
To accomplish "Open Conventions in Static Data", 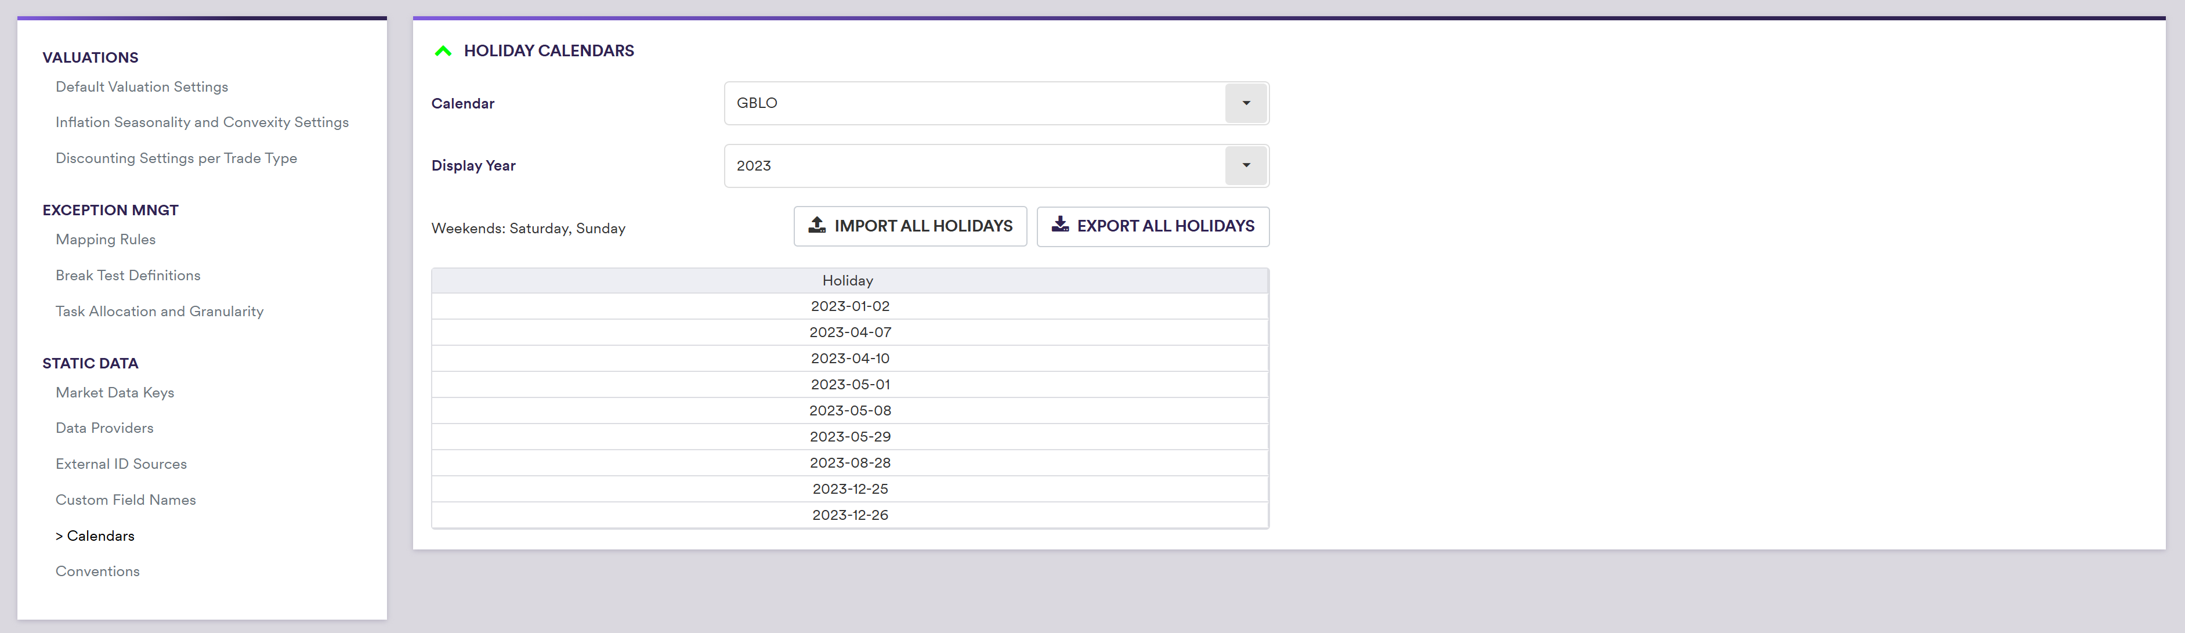I will (97, 572).
